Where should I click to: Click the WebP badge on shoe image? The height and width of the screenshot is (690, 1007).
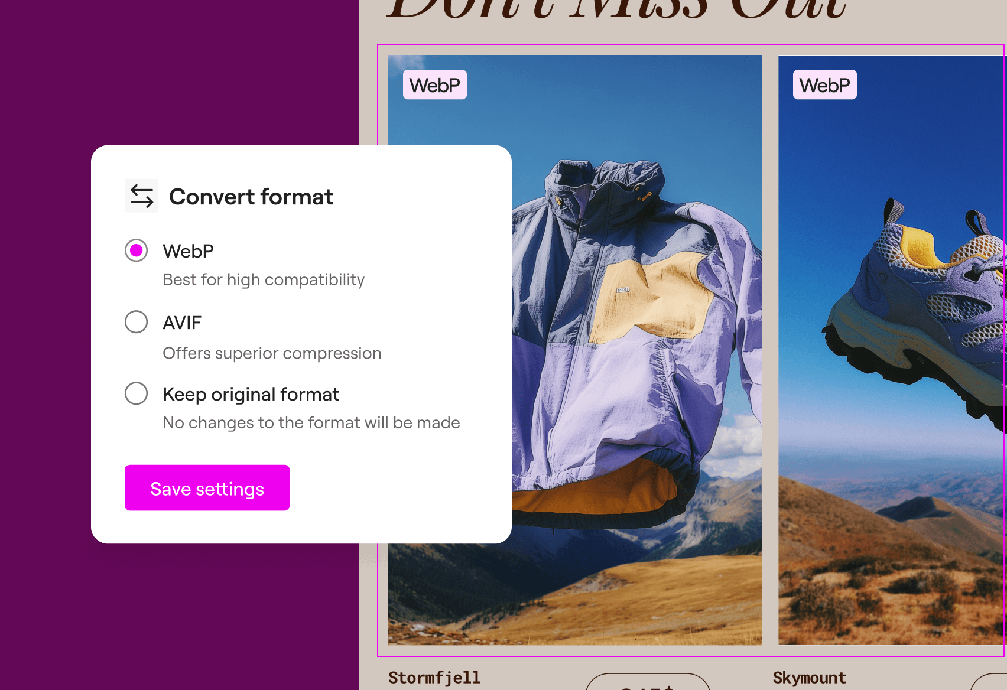click(x=825, y=85)
